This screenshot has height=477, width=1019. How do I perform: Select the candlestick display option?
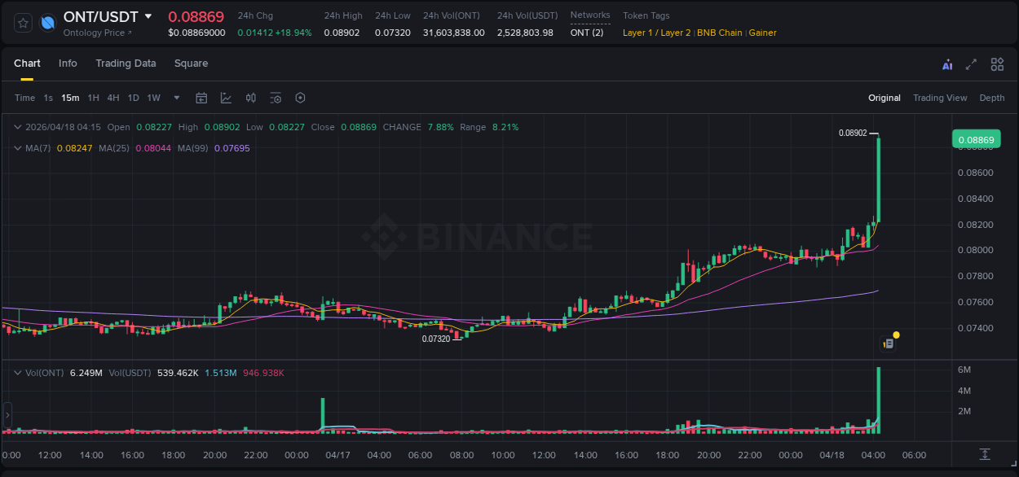pos(250,98)
